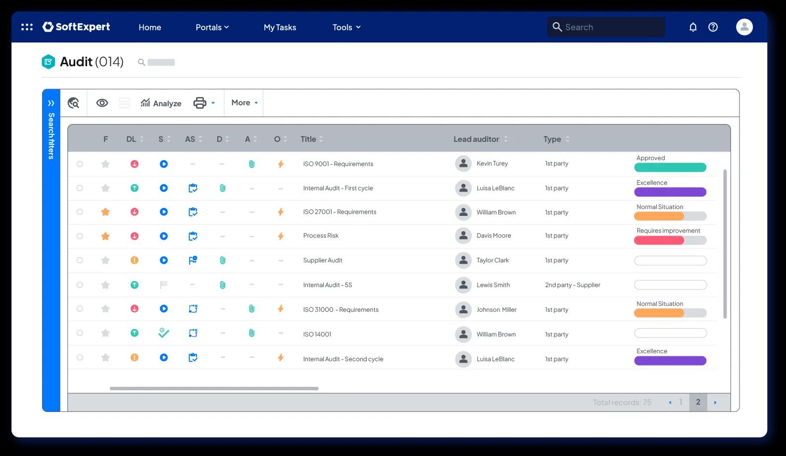Sort by the AS column header
The image size is (786, 456).
pos(193,139)
